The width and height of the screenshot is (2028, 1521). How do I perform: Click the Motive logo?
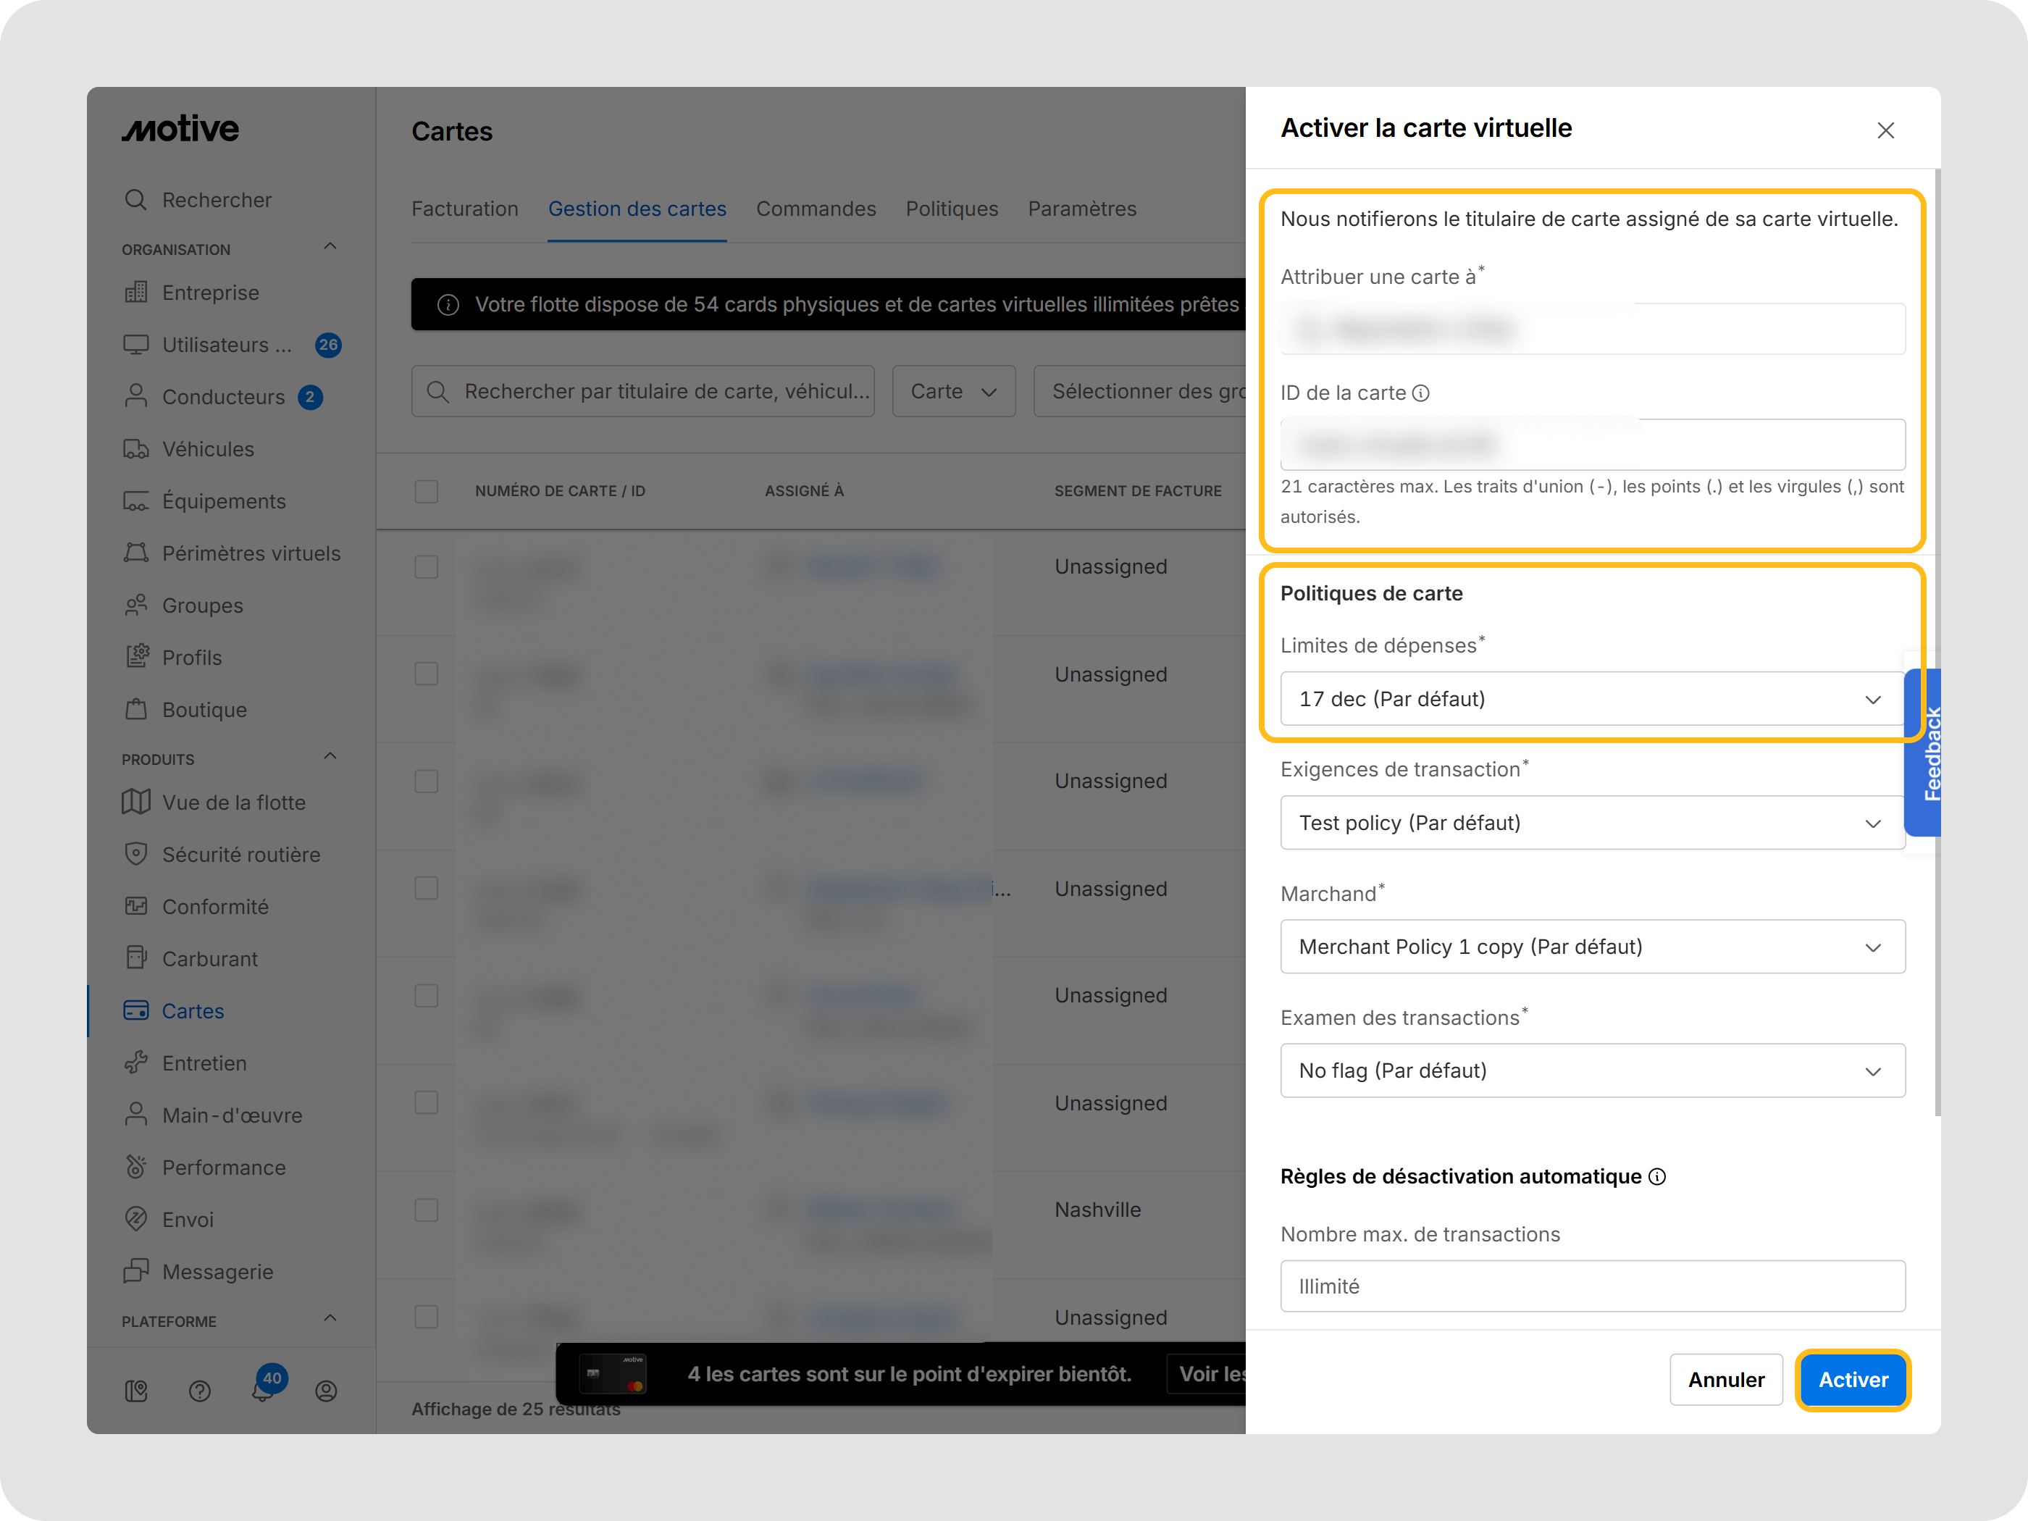pyautogui.click(x=180, y=129)
